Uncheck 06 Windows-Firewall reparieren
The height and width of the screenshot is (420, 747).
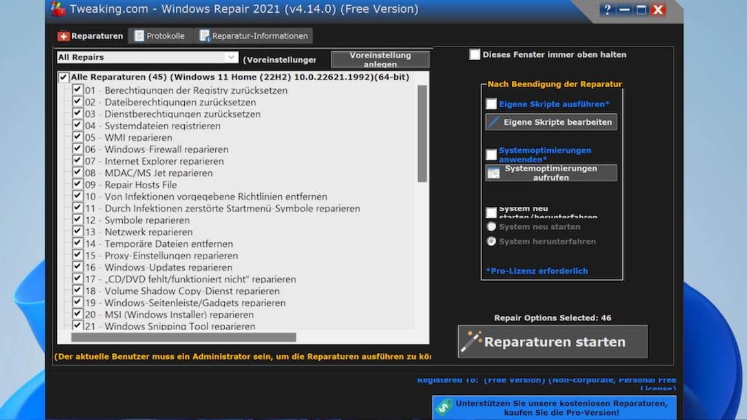click(x=78, y=149)
